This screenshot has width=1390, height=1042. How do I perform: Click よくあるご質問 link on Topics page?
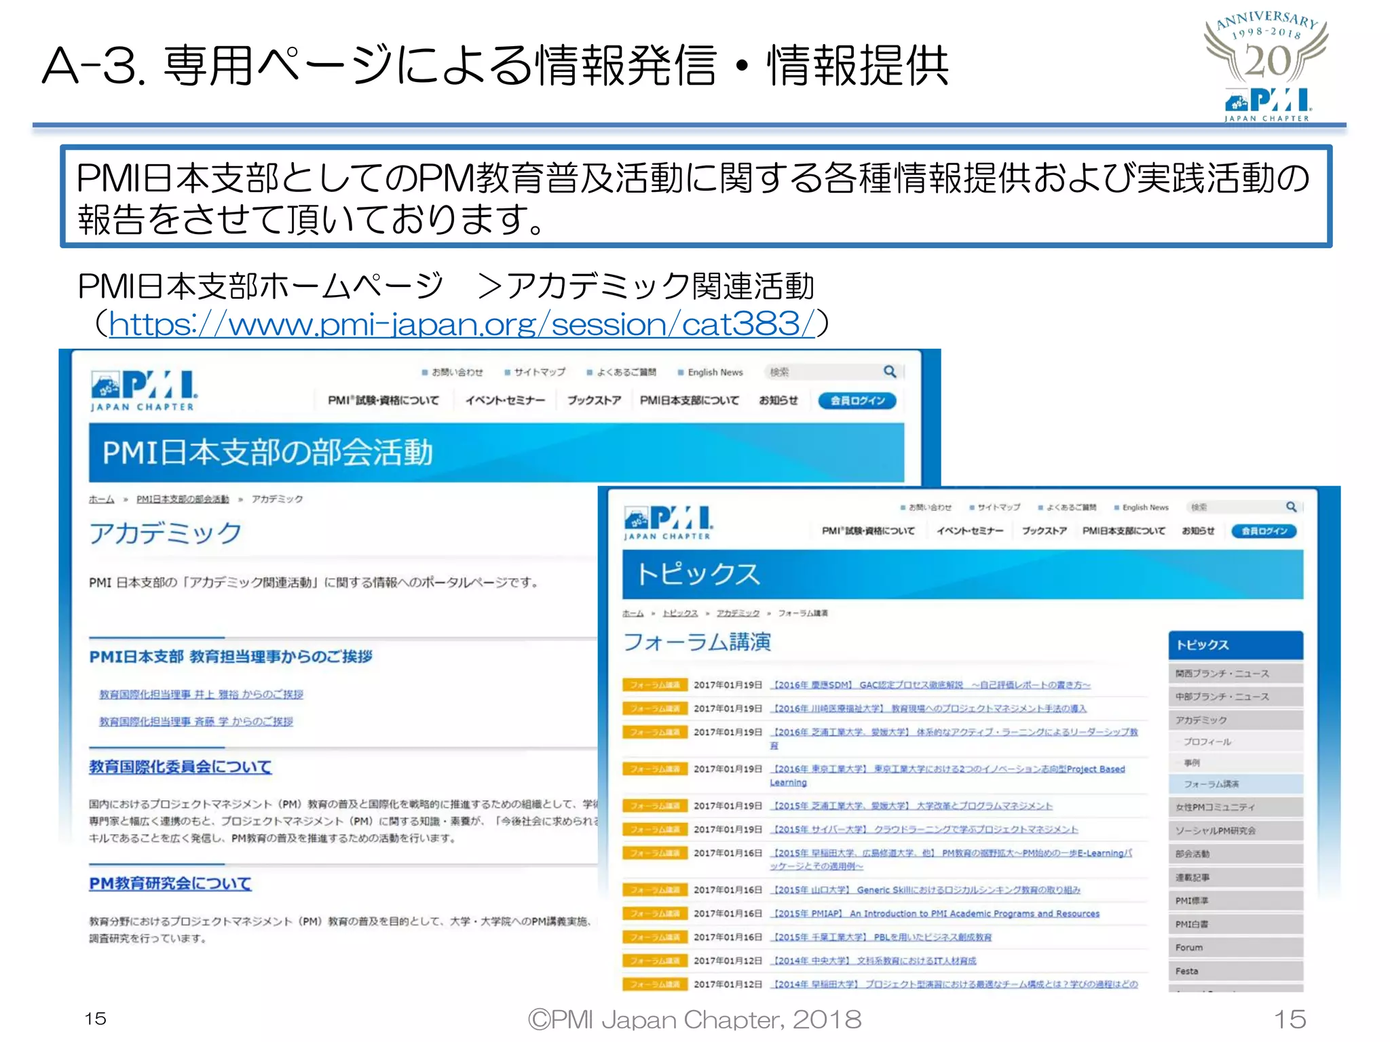click(x=1071, y=507)
